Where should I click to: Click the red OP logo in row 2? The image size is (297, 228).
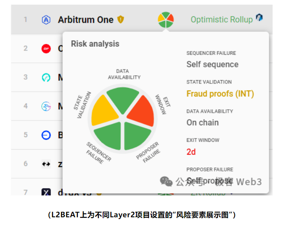[x=46, y=48]
